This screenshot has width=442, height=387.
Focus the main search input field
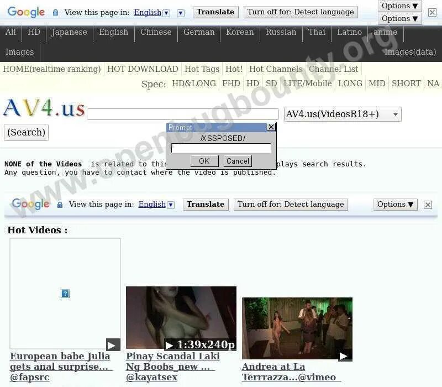[x=183, y=114]
